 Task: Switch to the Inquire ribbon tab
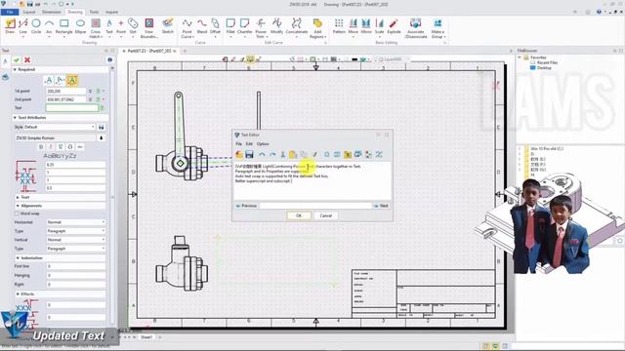tap(111, 12)
